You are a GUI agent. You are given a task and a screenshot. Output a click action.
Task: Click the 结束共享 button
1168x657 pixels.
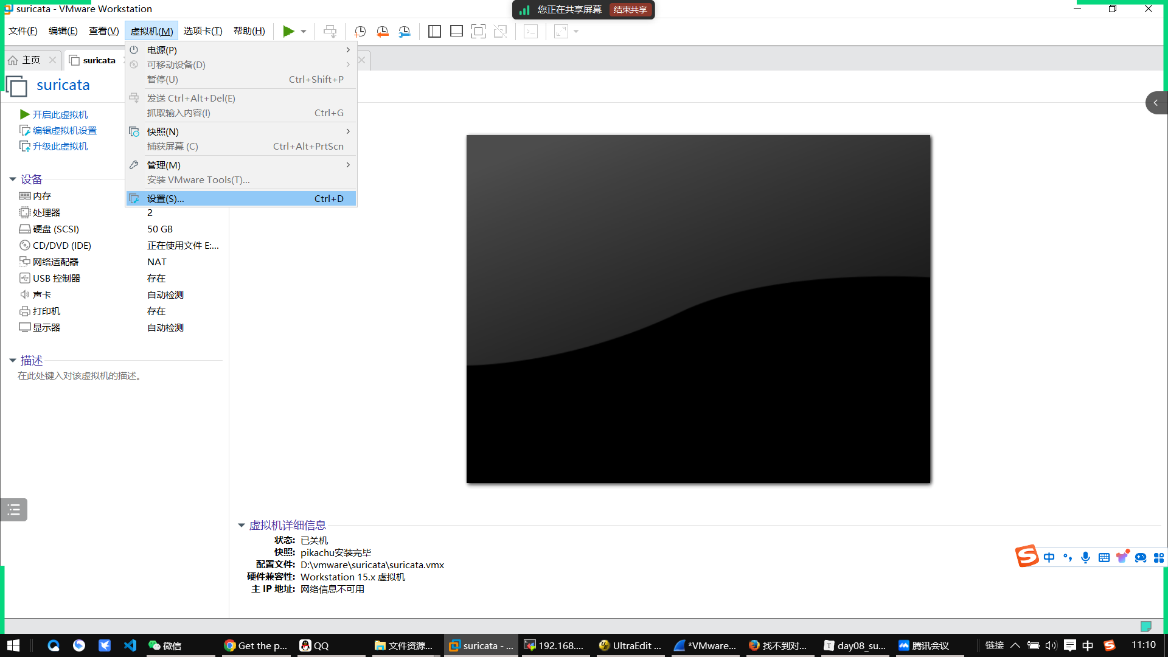[630, 10]
